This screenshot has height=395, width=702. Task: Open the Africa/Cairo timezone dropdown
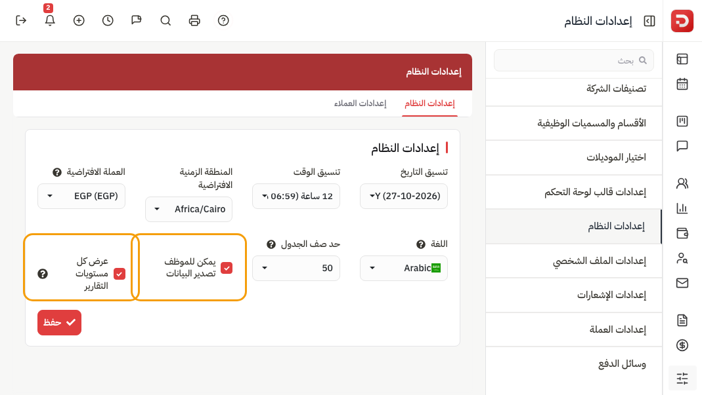(188, 209)
